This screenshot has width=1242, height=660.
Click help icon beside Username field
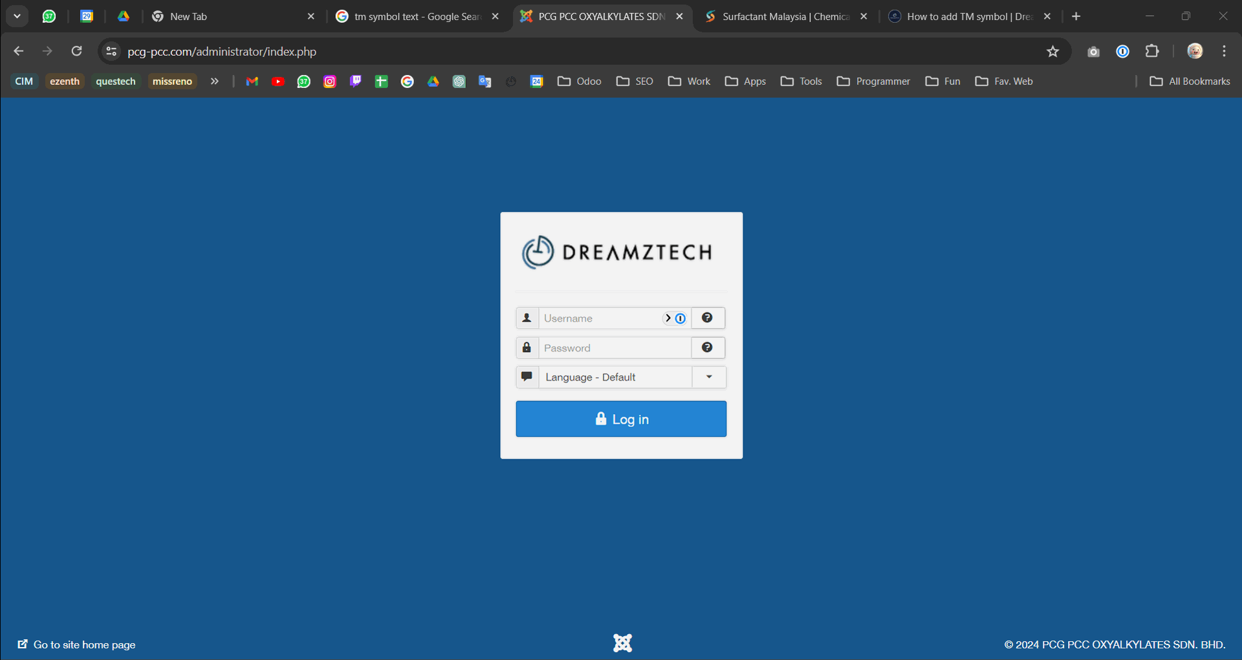708,318
